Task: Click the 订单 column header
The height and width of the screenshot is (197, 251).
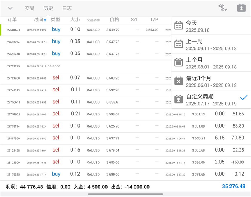Action: [12, 20]
